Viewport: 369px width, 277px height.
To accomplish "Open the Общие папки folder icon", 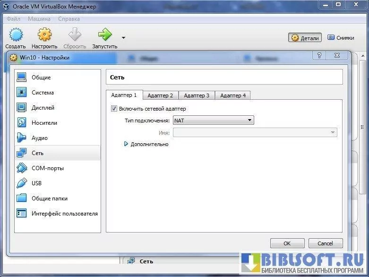I will (x=22, y=199).
